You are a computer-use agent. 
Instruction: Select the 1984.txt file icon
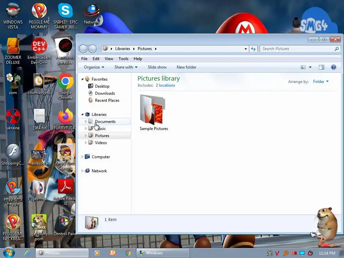39,119
